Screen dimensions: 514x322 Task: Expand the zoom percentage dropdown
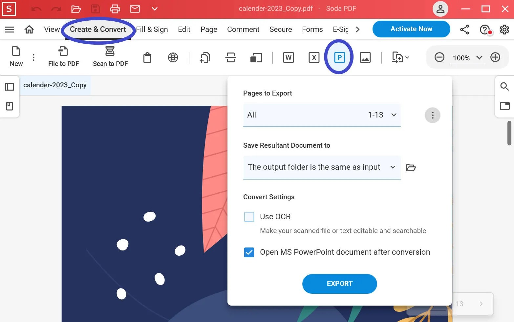pos(479,57)
